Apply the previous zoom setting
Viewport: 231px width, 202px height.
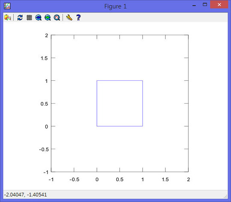point(38,18)
